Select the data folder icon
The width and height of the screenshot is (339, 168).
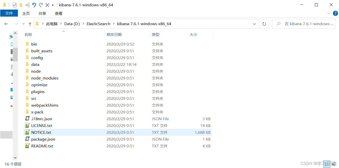[27, 64]
